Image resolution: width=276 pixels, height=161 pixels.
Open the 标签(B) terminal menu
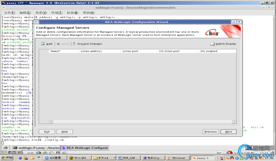72,12
